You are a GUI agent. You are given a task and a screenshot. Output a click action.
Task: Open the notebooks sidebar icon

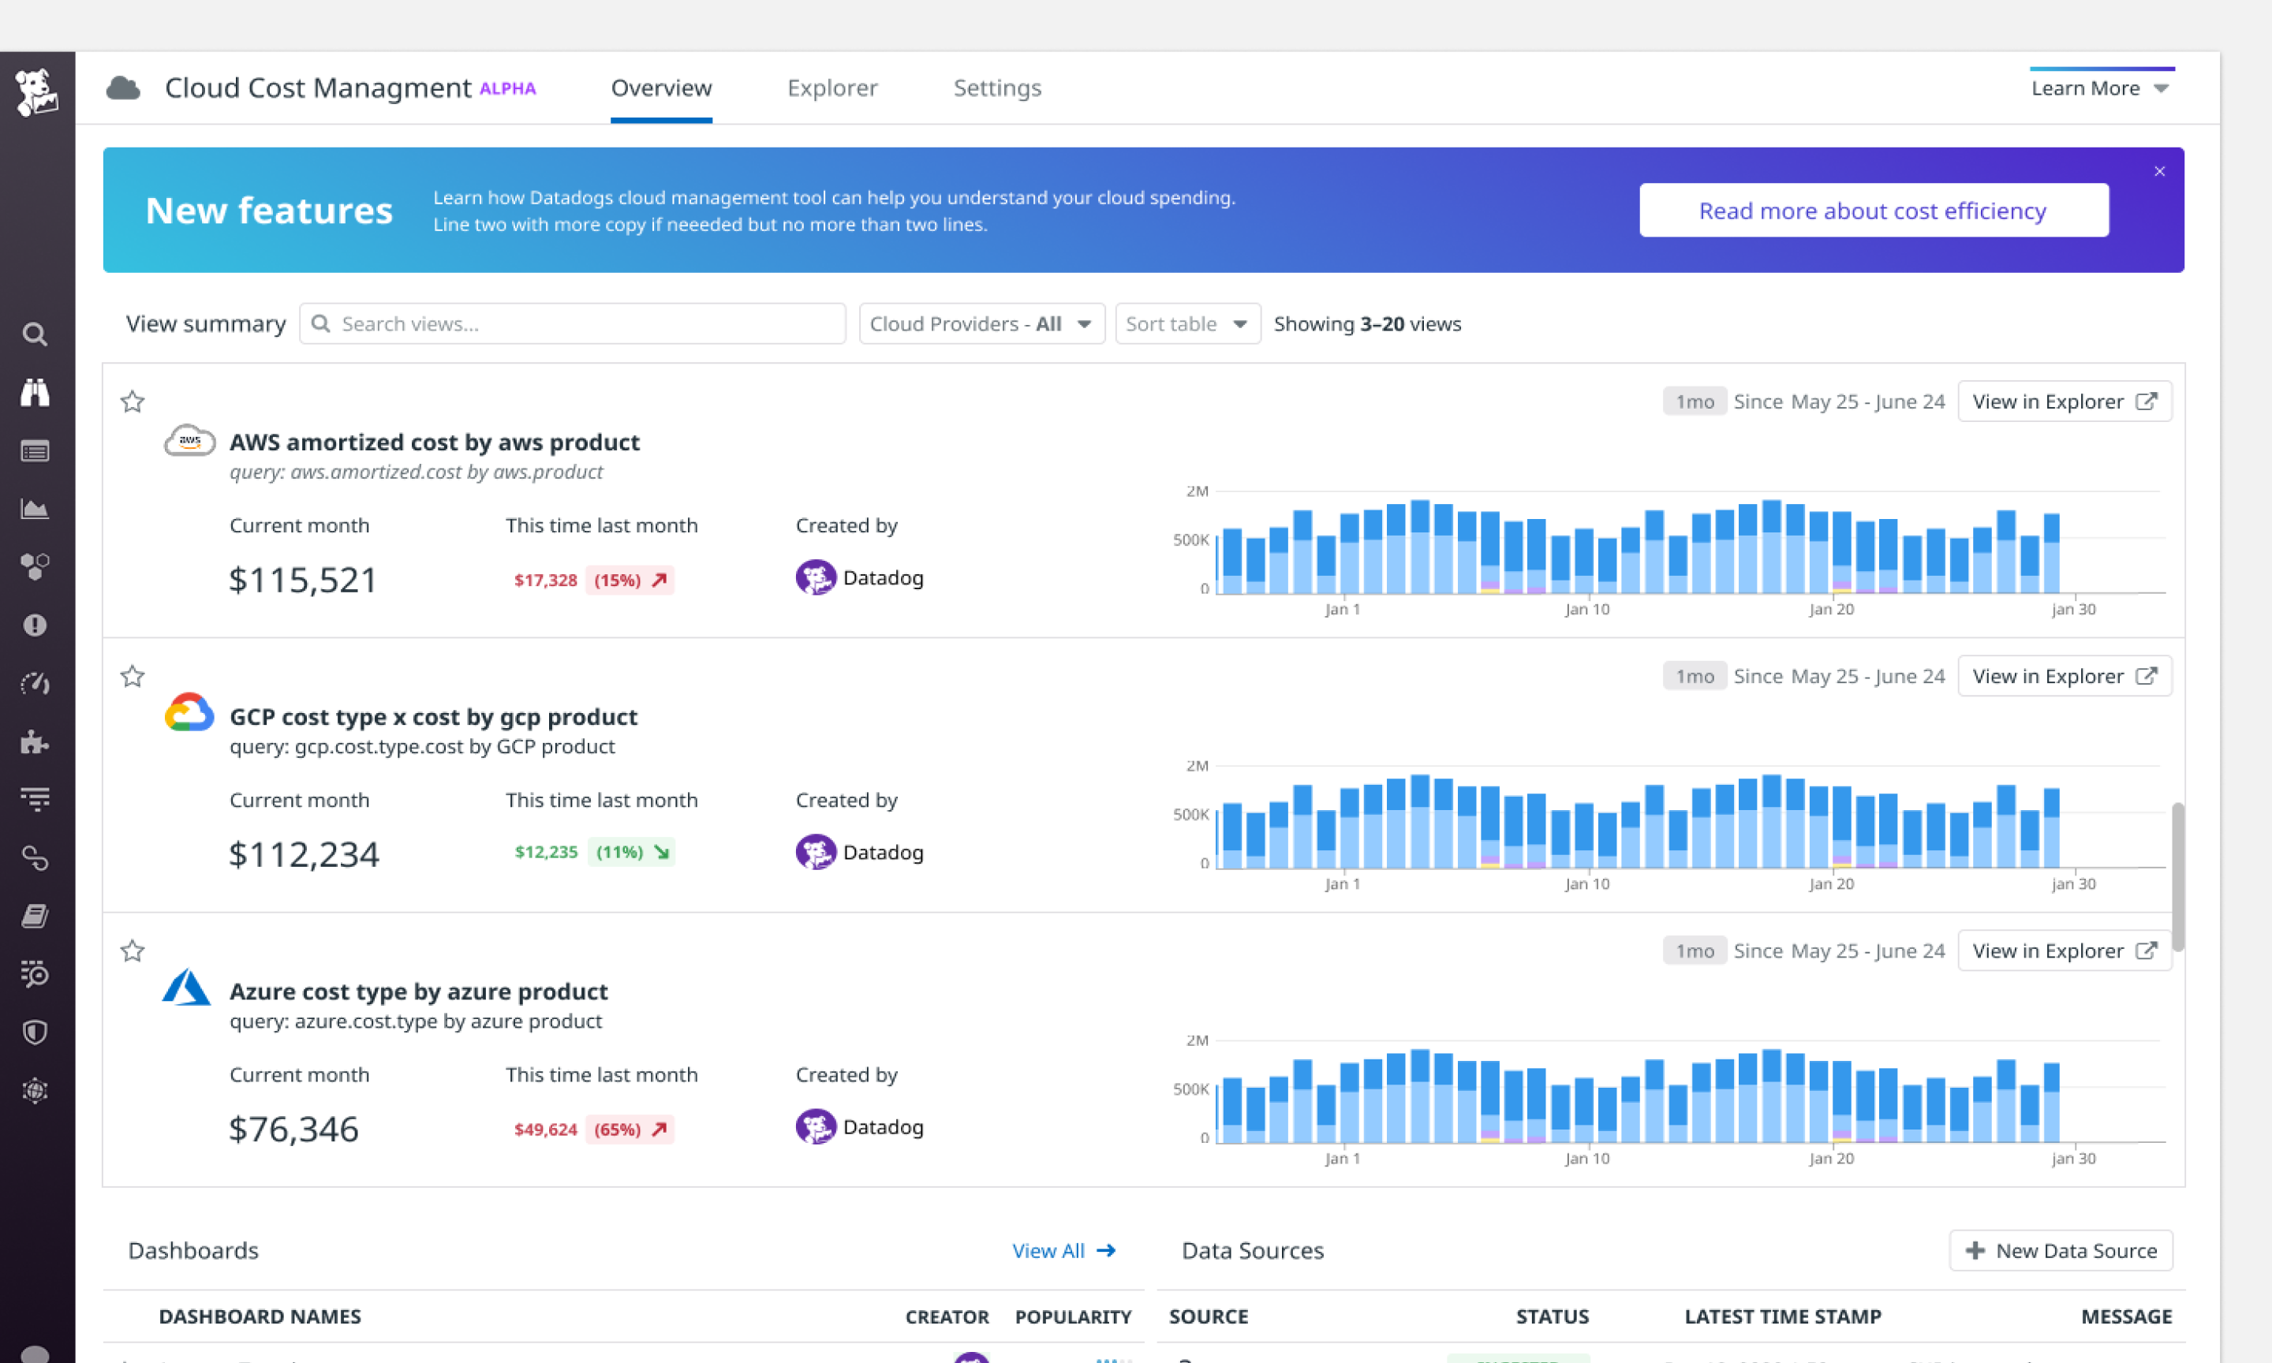[x=35, y=916]
